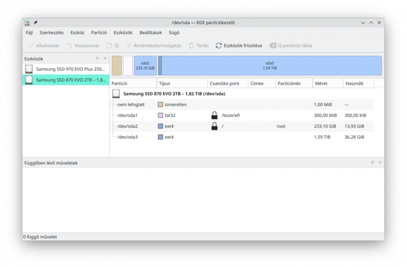Open the Beállítások menu

[151, 32]
